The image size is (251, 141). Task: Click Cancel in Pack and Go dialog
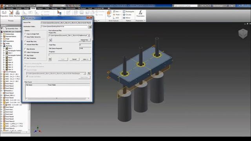pos(74,59)
